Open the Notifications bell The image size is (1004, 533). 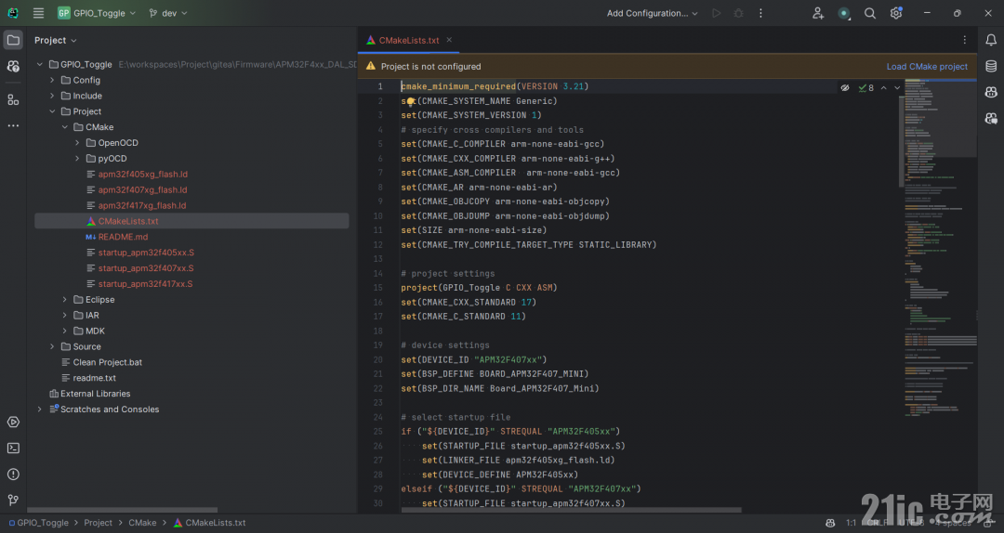991,40
